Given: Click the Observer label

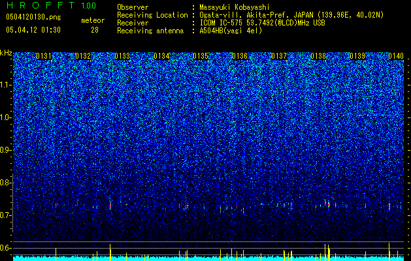Looking at the screenshot, I should click(x=133, y=7).
